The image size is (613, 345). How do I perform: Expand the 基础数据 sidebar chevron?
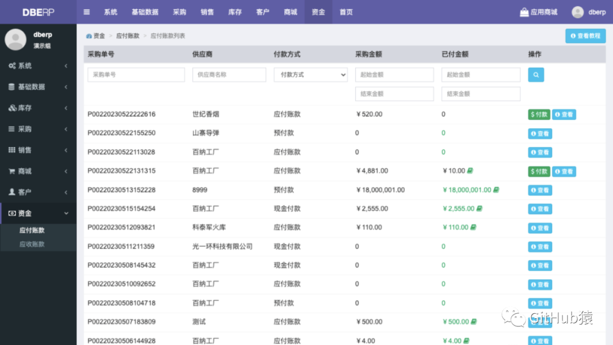tap(66, 87)
